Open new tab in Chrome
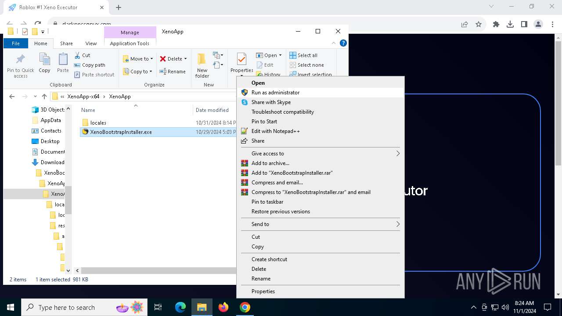The width and height of the screenshot is (562, 316). [x=118, y=7]
